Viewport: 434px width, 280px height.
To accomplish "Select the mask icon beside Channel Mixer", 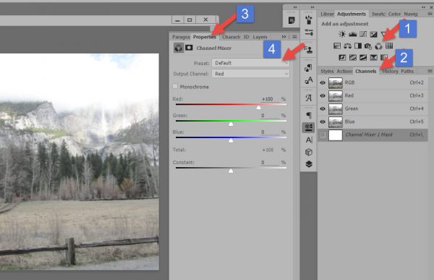I will (x=189, y=48).
